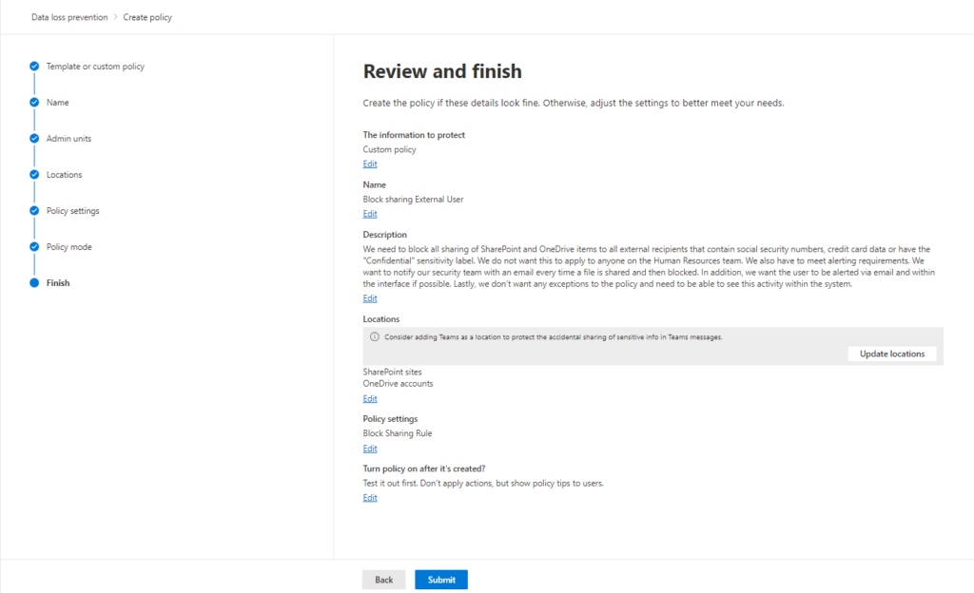Viewport: 974px width, 593px height.
Task: Click the Create policy breadcrumb
Action: pos(147,17)
